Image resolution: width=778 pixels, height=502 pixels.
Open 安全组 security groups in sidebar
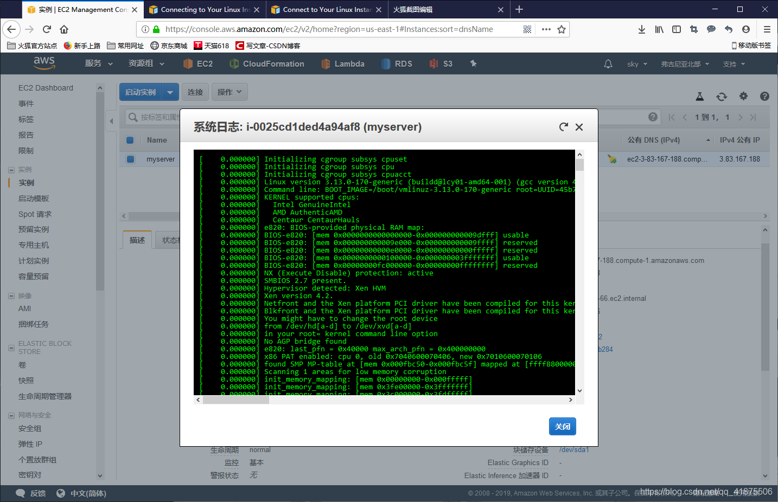pos(30,428)
